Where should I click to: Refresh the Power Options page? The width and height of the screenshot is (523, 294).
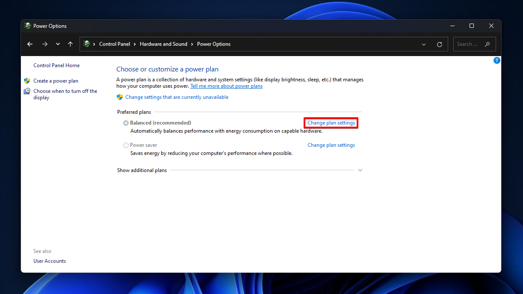pyautogui.click(x=440, y=44)
